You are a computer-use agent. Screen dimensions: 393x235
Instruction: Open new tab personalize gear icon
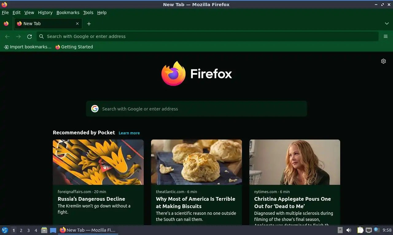click(x=383, y=61)
